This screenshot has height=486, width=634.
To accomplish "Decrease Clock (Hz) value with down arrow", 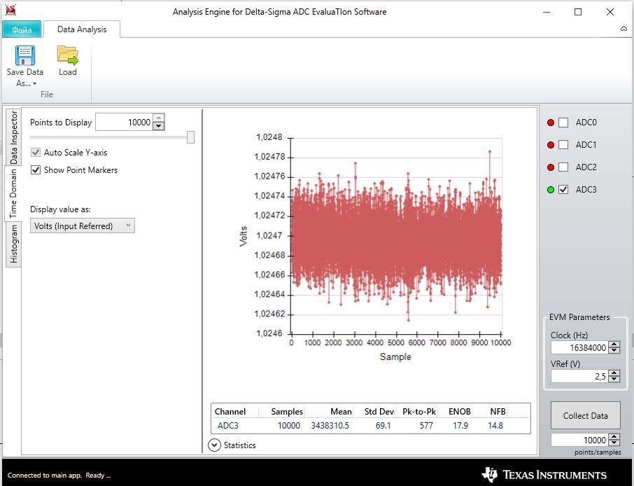I will click(614, 350).
